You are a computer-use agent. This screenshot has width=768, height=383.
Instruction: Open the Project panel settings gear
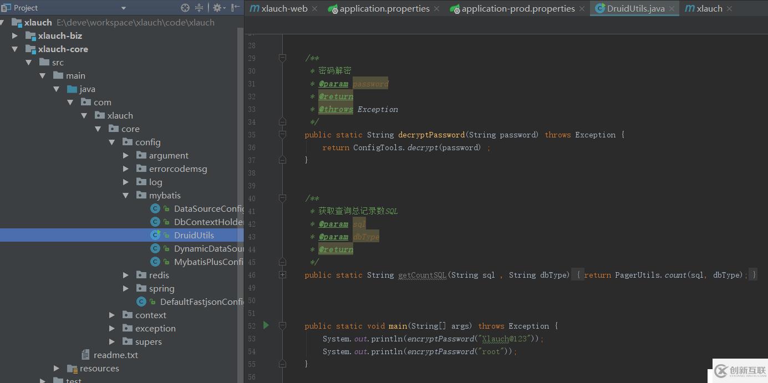pyautogui.click(x=217, y=8)
